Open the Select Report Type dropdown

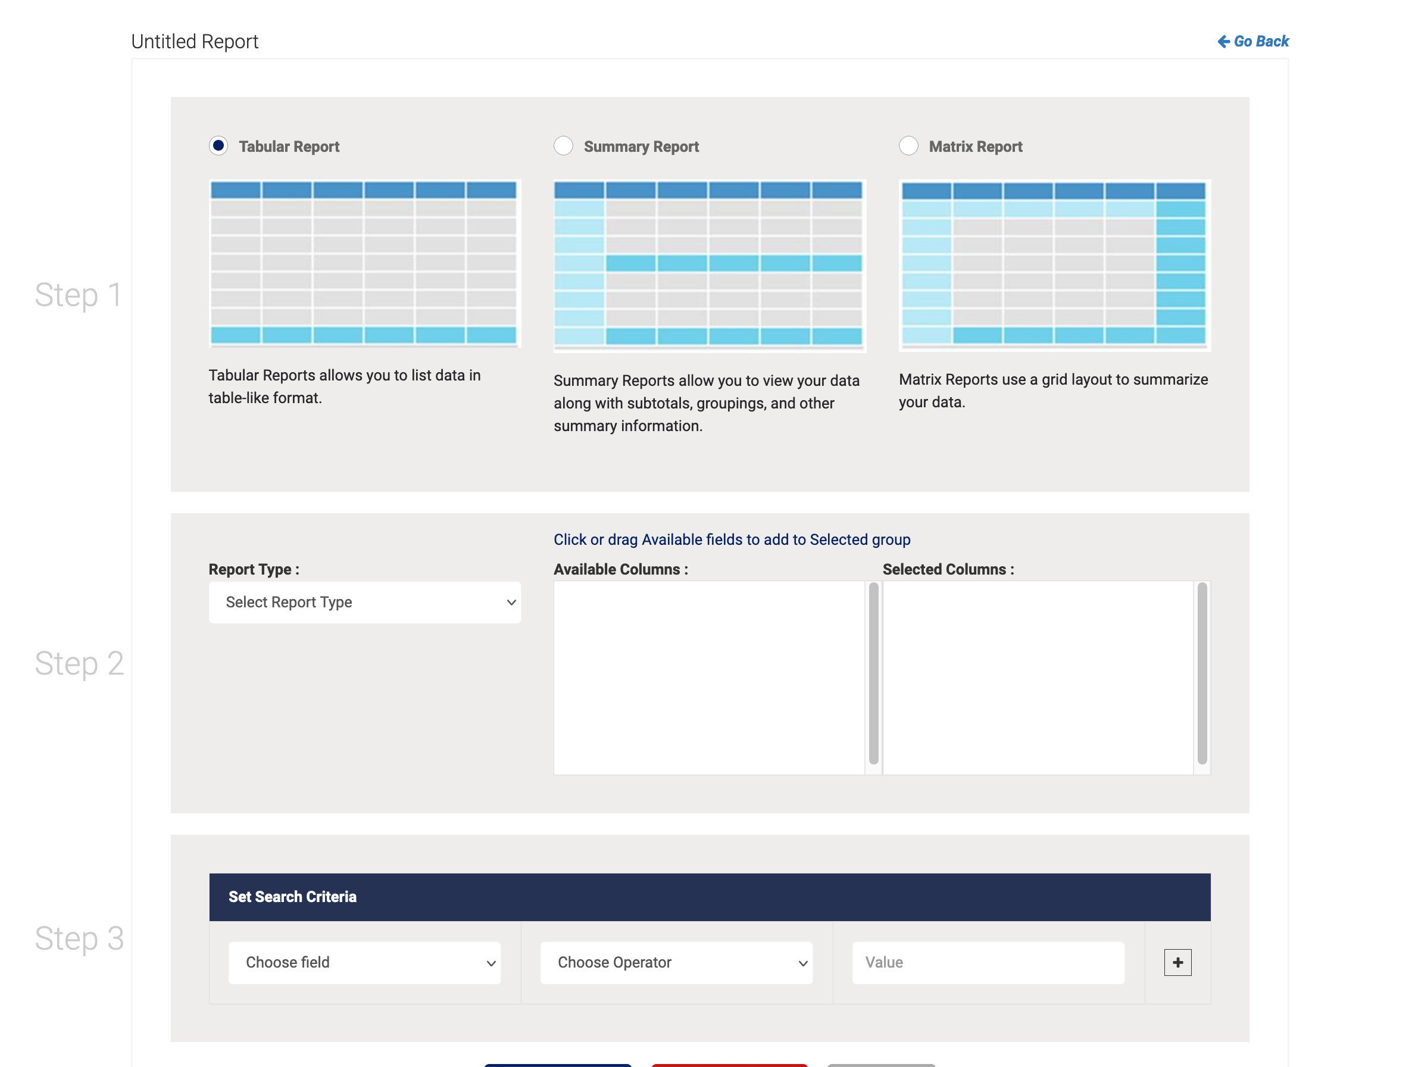pos(364,602)
